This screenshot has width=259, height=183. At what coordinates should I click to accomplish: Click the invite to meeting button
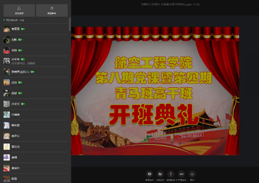pos(51,10)
